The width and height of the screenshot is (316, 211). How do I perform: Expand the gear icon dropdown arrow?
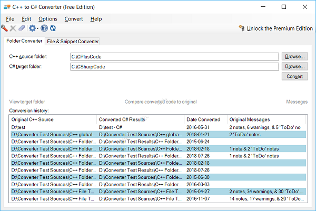(38, 28)
